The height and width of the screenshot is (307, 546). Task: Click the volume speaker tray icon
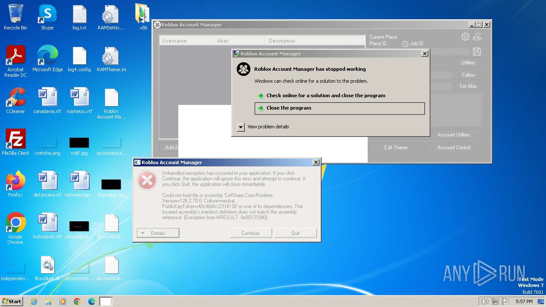(x=485, y=301)
